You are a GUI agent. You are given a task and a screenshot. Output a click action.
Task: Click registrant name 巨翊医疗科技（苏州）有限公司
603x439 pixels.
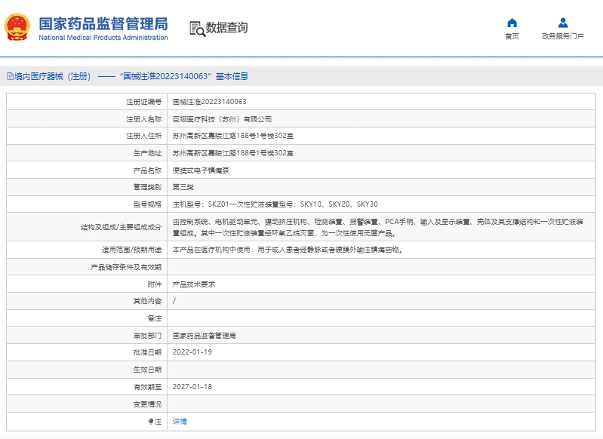[x=222, y=119]
